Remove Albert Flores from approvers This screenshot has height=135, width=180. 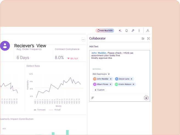pyautogui.click(x=110, y=84)
